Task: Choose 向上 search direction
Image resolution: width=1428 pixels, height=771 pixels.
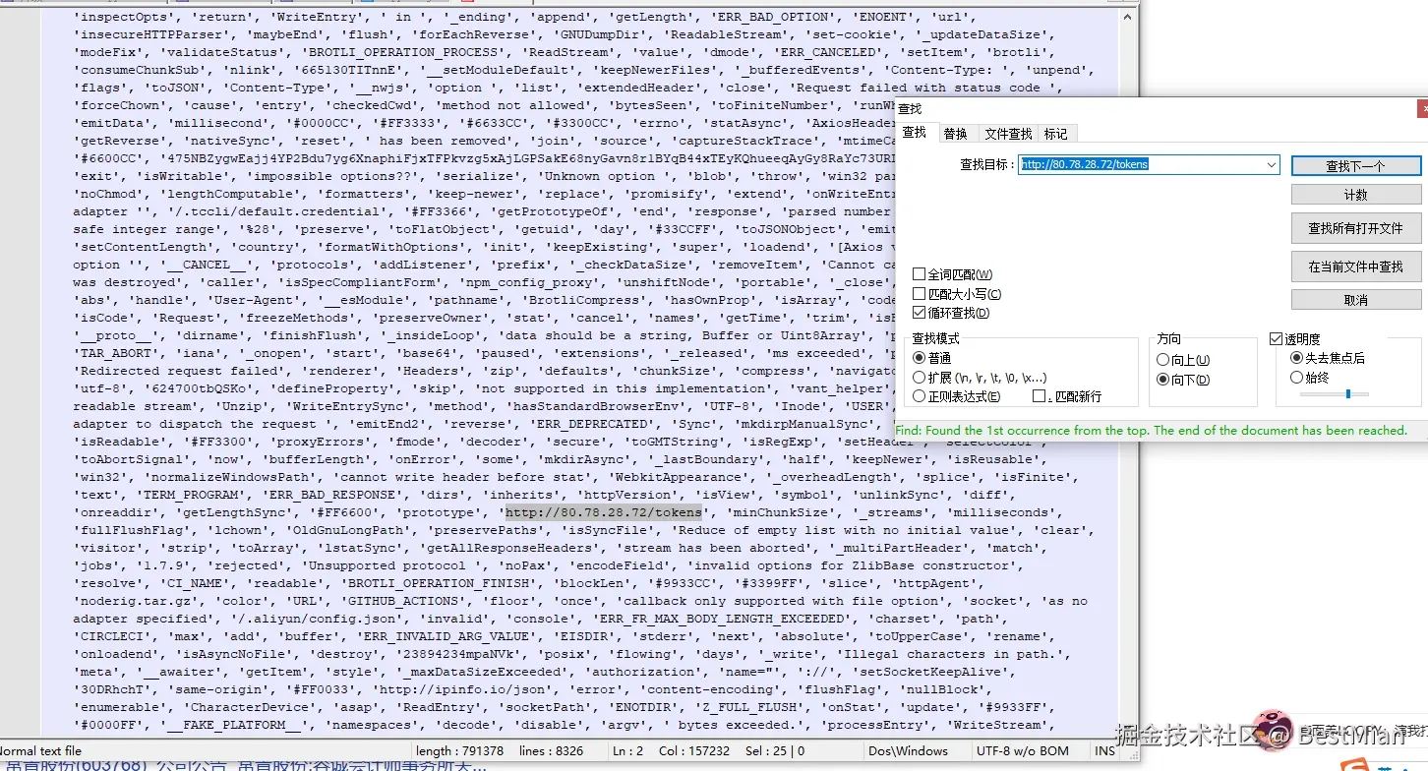Action: coord(1163,360)
